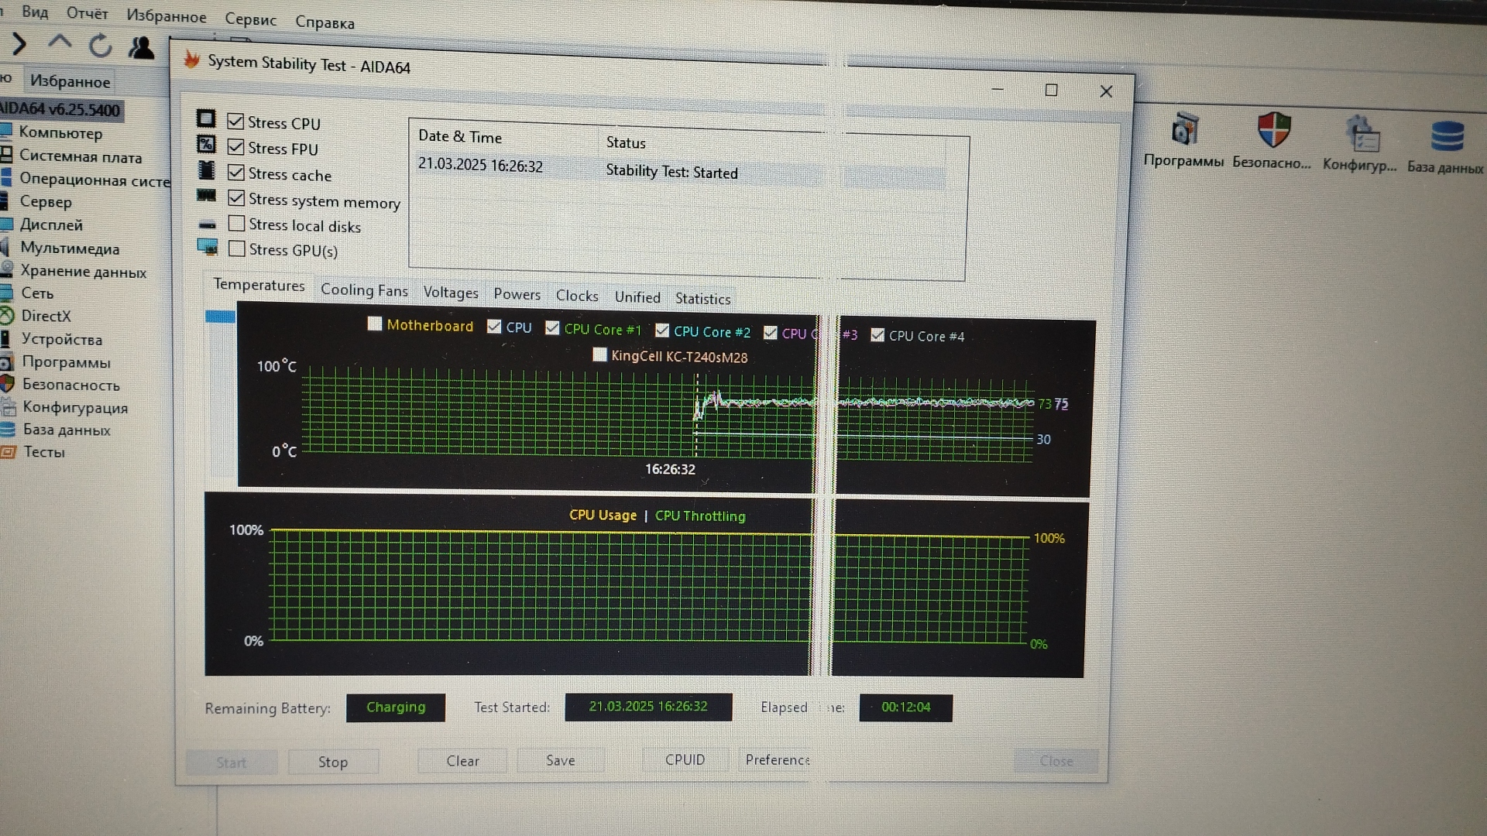The image size is (1487, 836).
Task: Toggle the CPU Core #4 graph checkbox
Action: tap(877, 335)
